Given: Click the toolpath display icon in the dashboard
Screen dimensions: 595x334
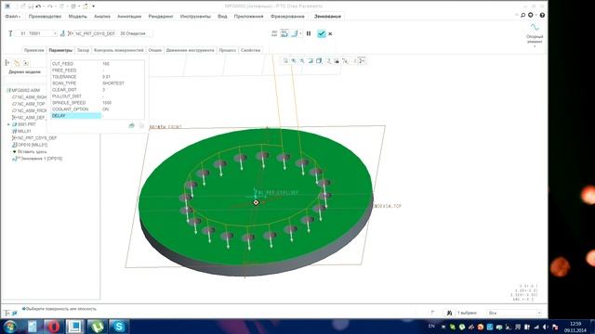Looking at the screenshot, I should 274,33.
